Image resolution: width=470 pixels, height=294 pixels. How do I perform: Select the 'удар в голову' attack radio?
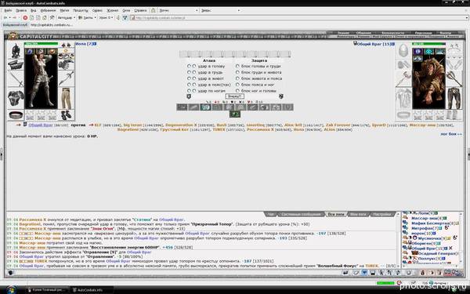tap(189, 66)
